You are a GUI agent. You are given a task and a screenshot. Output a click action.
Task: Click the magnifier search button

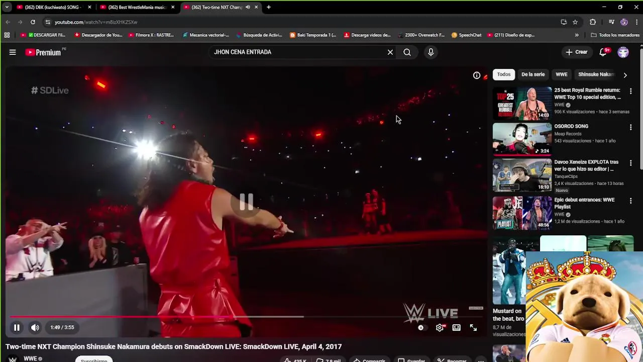coord(407,52)
